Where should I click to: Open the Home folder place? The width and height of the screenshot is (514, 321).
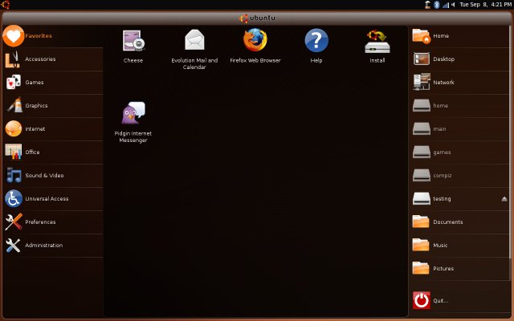point(459,36)
